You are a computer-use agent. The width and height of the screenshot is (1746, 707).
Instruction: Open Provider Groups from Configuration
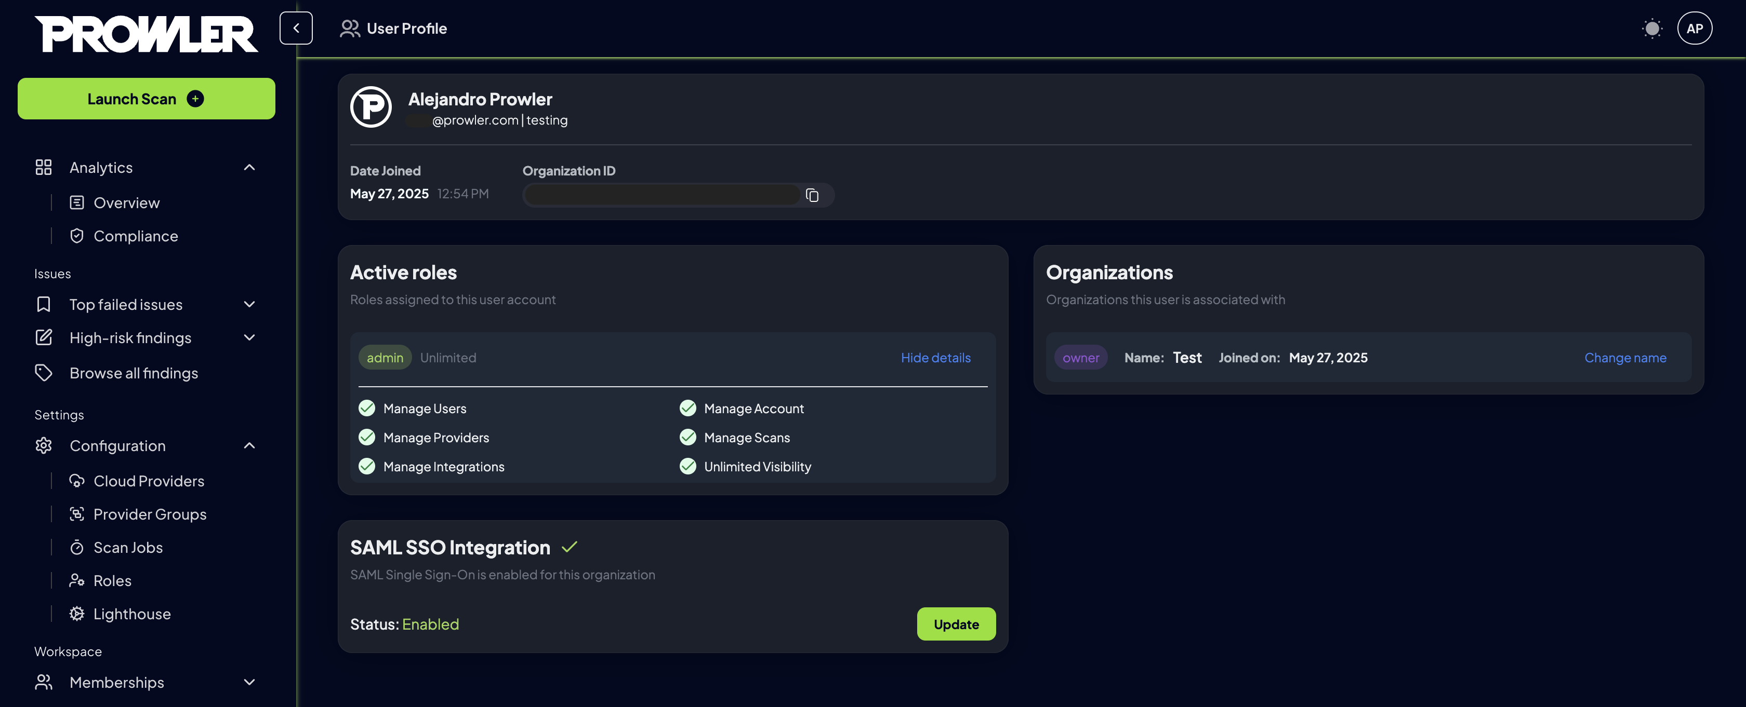click(150, 513)
